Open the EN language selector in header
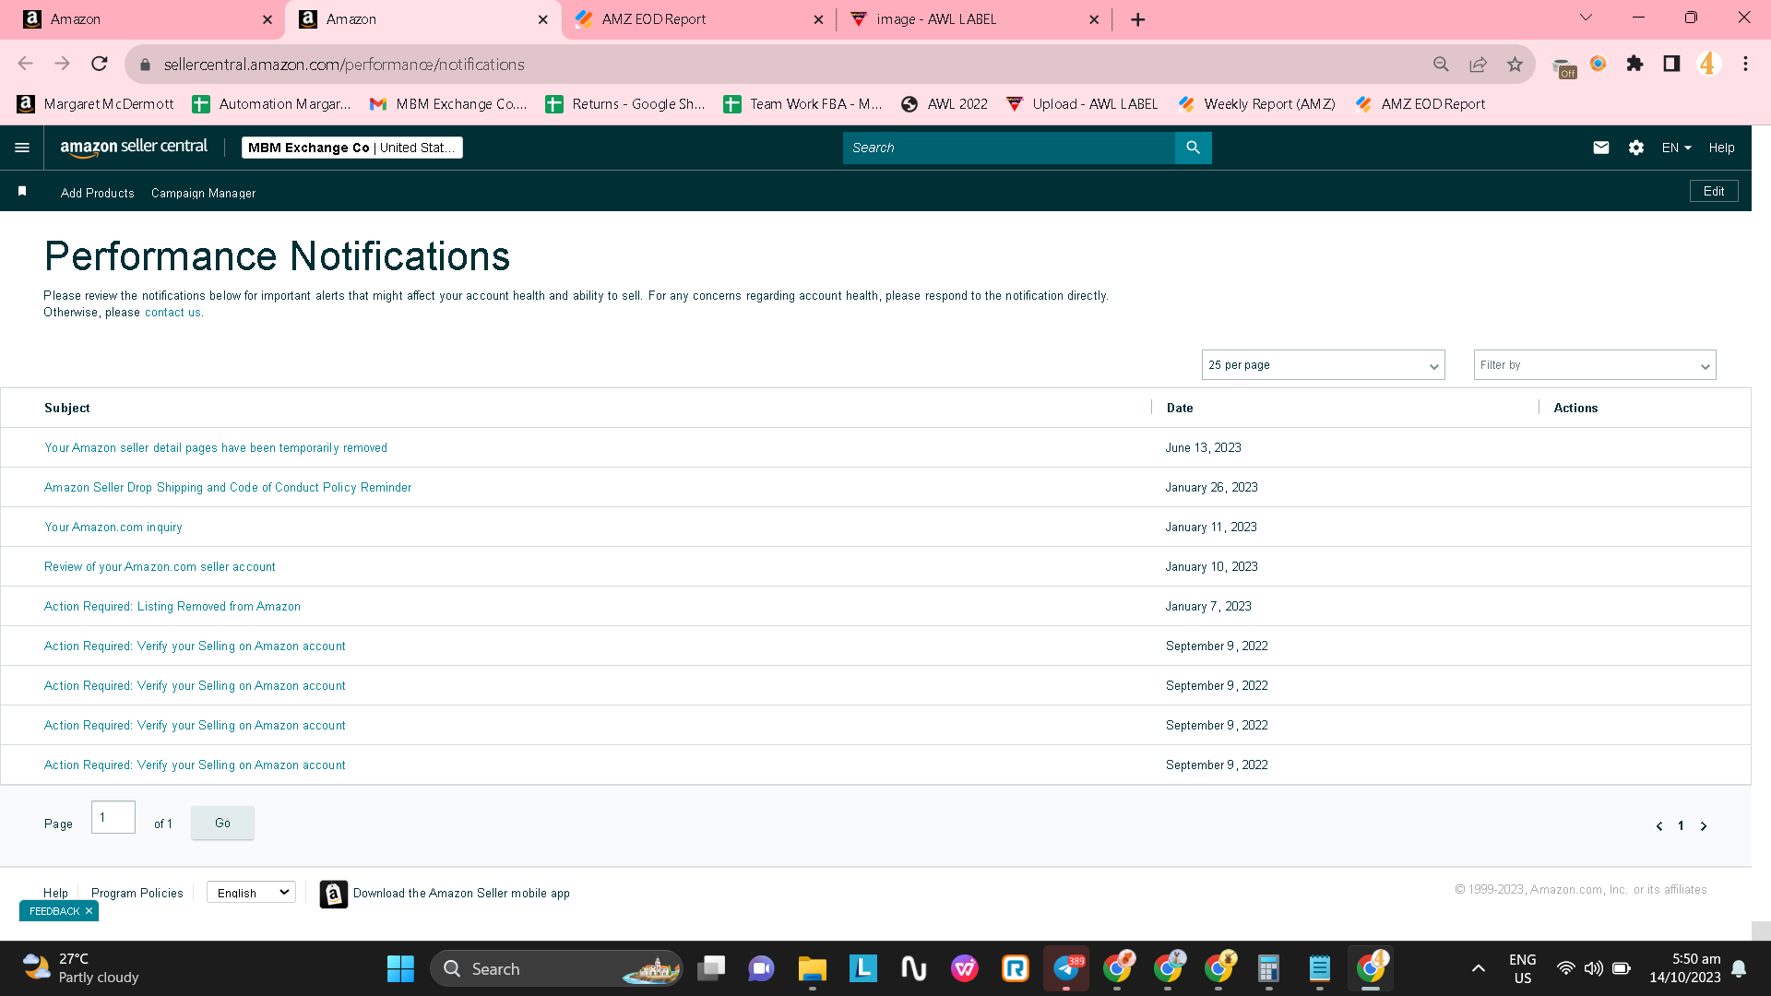The width and height of the screenshot is (1771, 996). click(x=1676, y=148)
